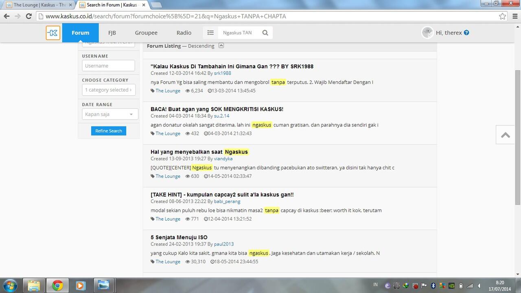
Task: Open the category list icon beside search
Action: point(210,33)
